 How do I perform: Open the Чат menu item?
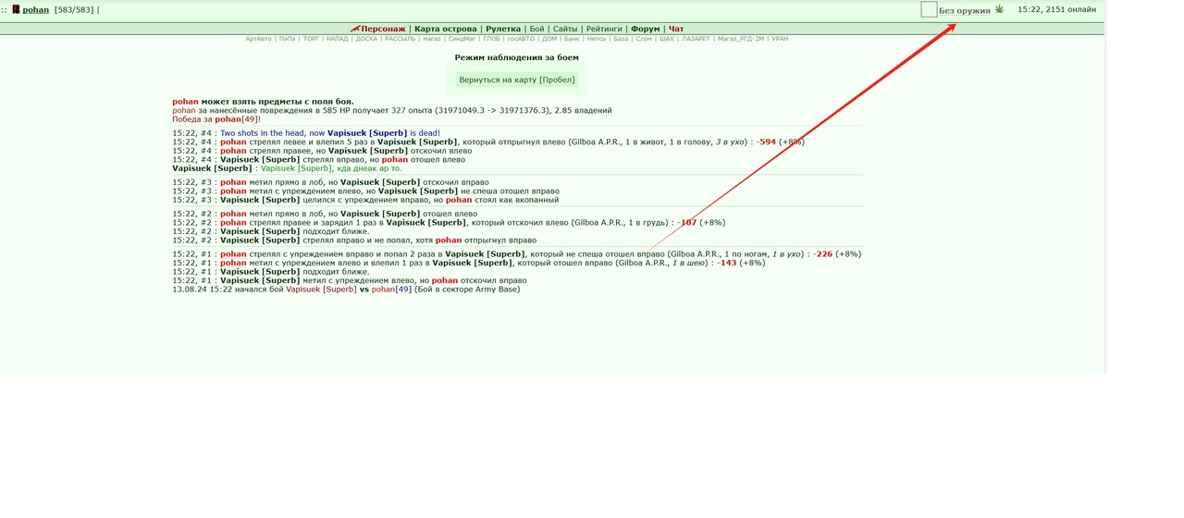pos(676,29)
